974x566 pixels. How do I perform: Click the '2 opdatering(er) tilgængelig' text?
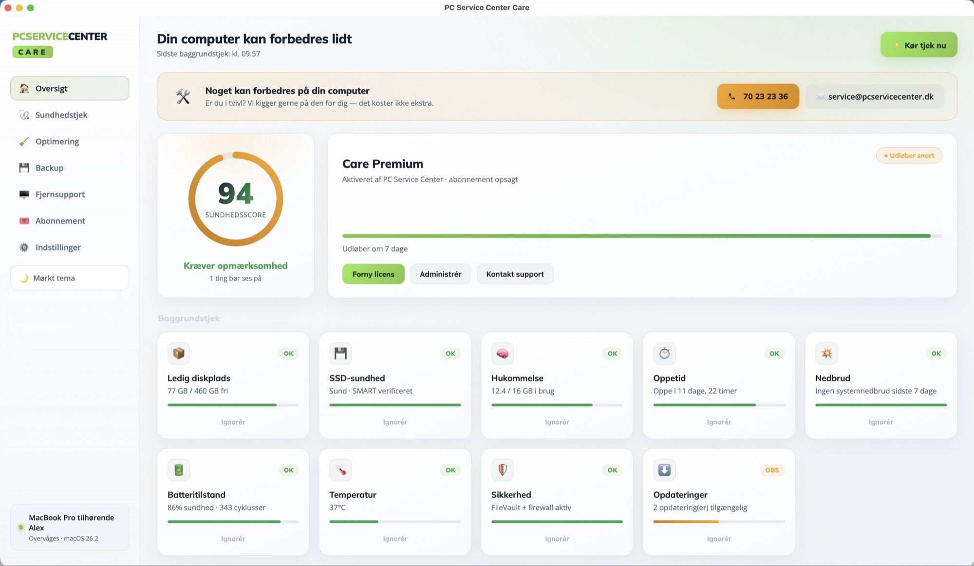coord(700,508)
